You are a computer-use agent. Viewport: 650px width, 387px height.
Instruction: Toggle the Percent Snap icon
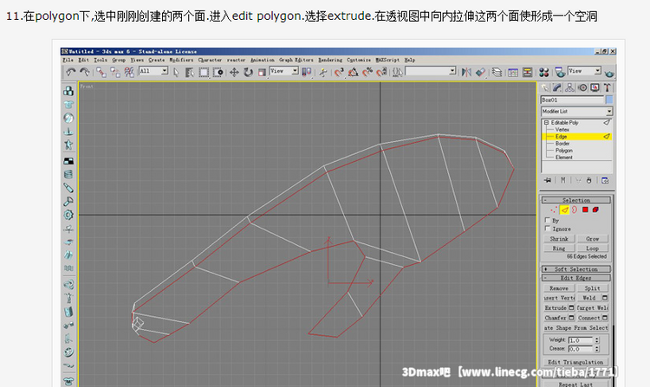[367, 73]
